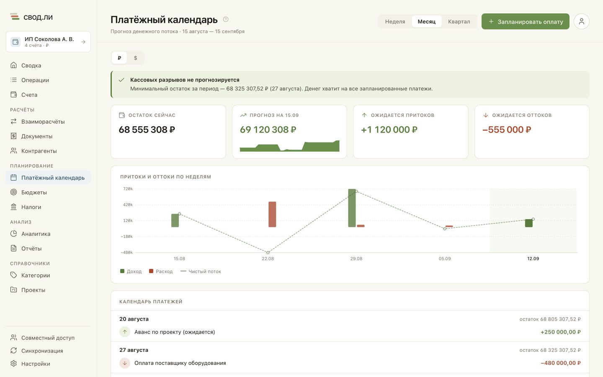
Task: Click the red expense bar for 22.08
Action: tap(272, 214)
